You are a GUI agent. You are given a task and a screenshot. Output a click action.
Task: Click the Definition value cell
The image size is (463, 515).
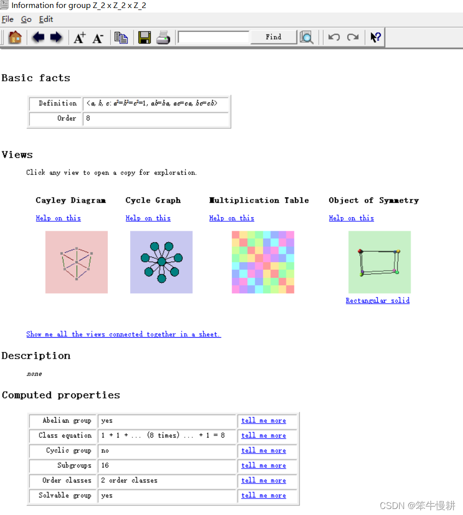pyautogui.click(x=156, y=103)
